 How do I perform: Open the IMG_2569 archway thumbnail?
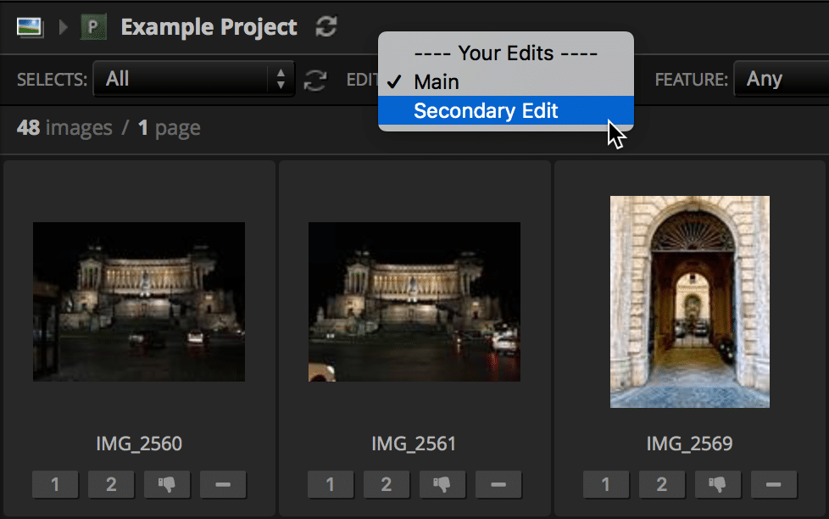tap(689, 302)
